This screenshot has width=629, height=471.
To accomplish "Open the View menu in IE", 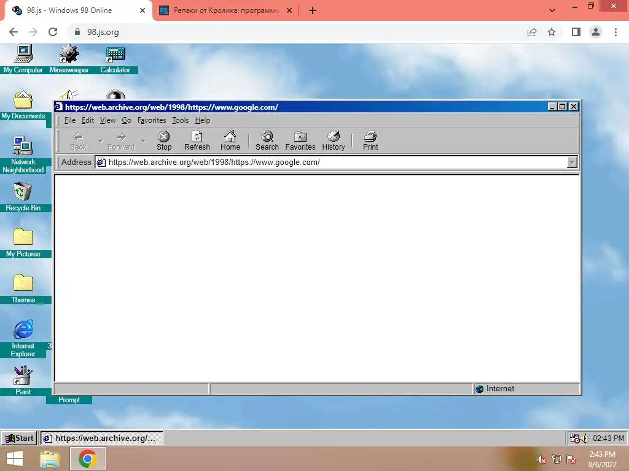I will click(x=107, y=120).
